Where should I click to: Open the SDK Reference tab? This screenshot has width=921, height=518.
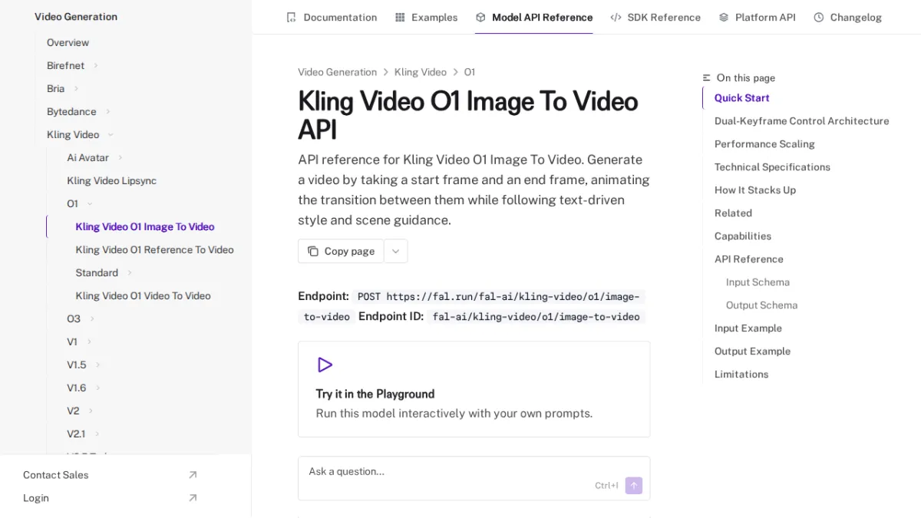(655, 17)
